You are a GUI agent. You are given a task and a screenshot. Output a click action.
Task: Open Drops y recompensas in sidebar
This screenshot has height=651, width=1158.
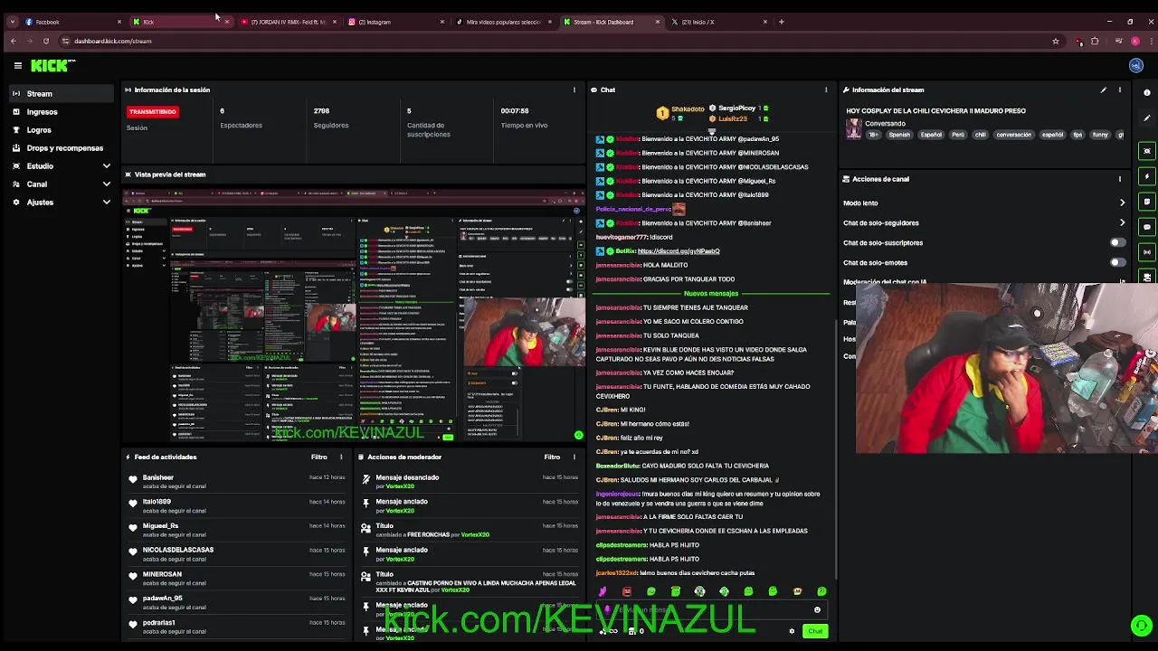pyautogui.click(x=62, y=148)
